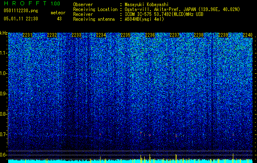The image size is (257, 163).
Task: Select the A504HB(yagi 4el) antenna text
Action: coord(144,19)
